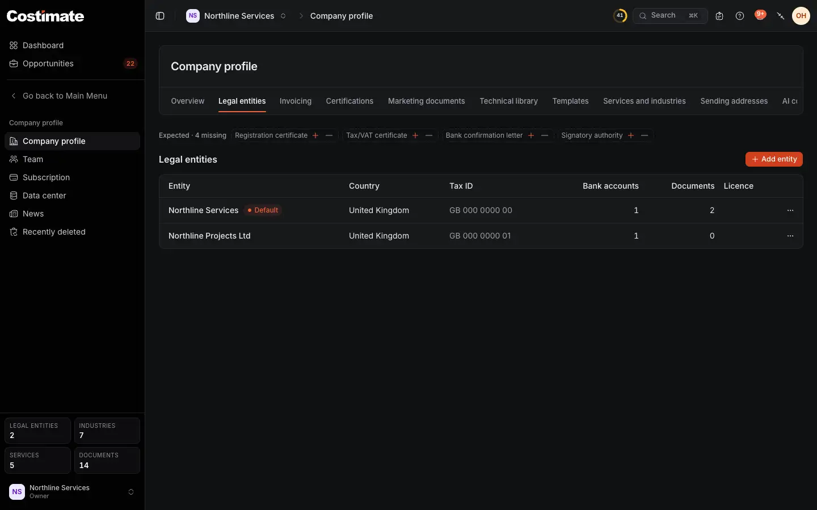The image size is (817, 510).
Task: Click plus next to Registration certificate
Action: 315,135
